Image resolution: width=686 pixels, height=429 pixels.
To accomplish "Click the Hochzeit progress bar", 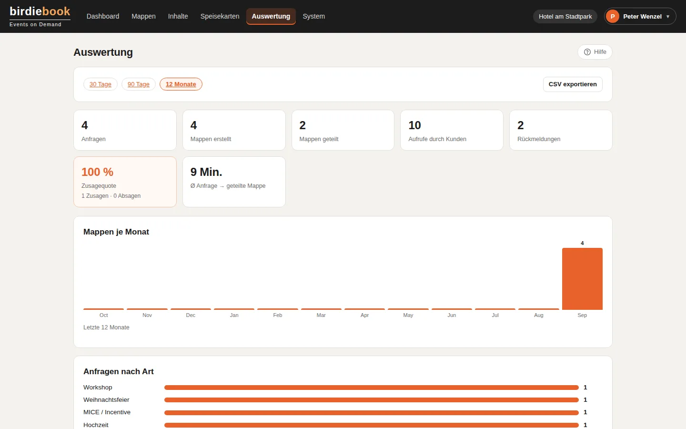I will point(372,425).
